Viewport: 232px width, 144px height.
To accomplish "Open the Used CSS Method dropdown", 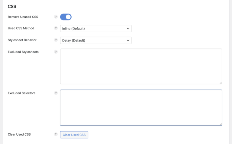I will [96, 29].
